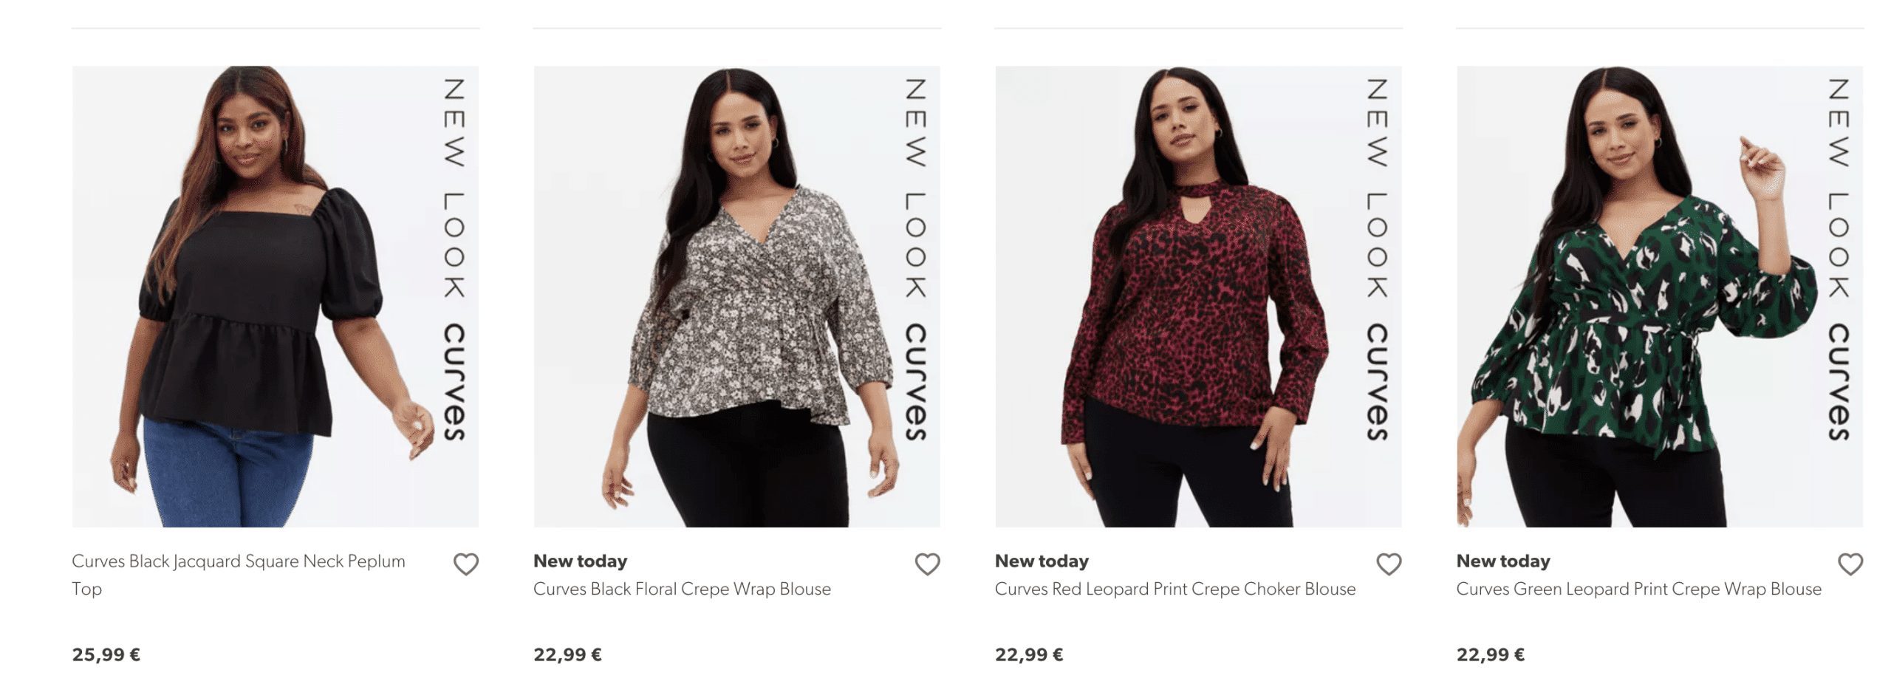Click the 22,99 € price of floral blouse
1891x690 pixels.
567,655
